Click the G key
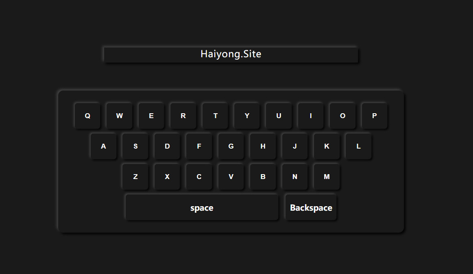 point(231,146)
